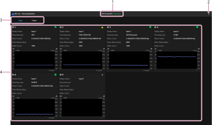Click the 1000 buffer value in ID 2
This screenshot has width=212, height=125.
(x=81, y=46)
